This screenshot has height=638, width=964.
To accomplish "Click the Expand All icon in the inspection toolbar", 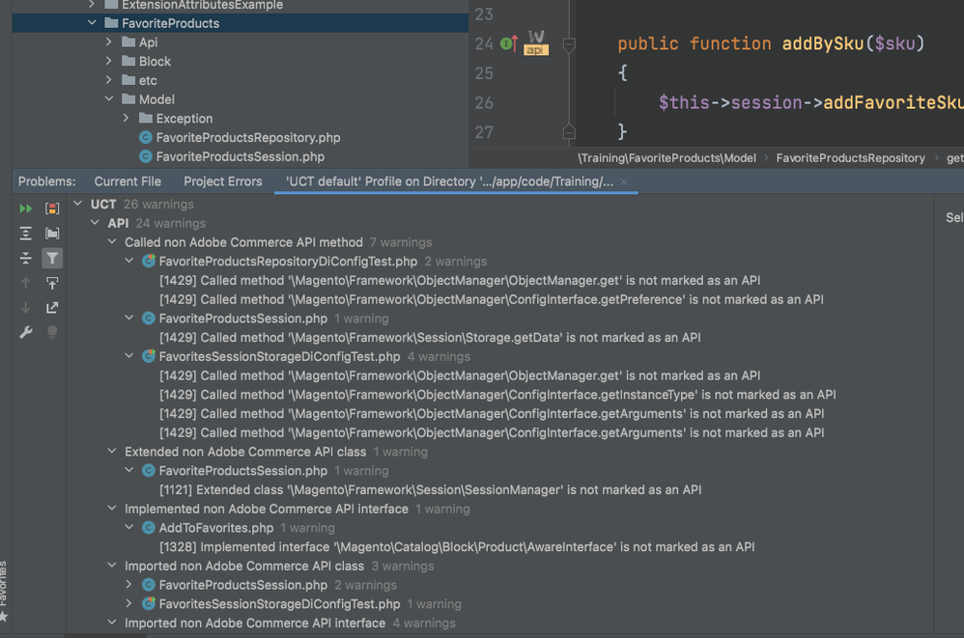I will [x=26, y=234].
